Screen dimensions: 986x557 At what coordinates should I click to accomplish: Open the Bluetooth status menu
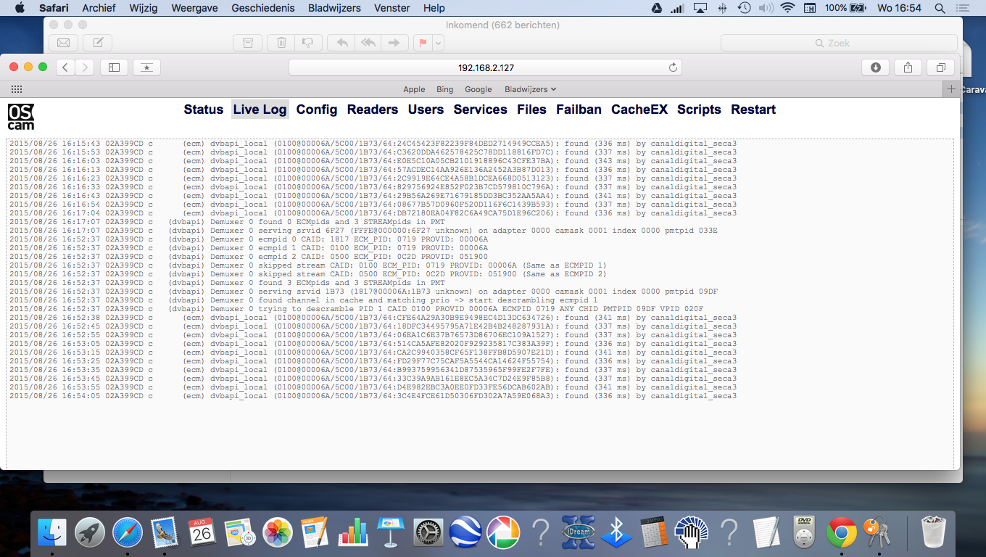[x=722, y=8]
